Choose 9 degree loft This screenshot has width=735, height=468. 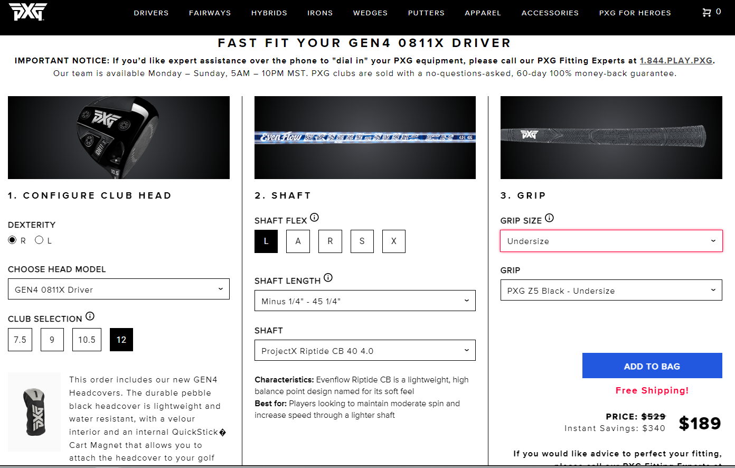click(x=52, y=340)
